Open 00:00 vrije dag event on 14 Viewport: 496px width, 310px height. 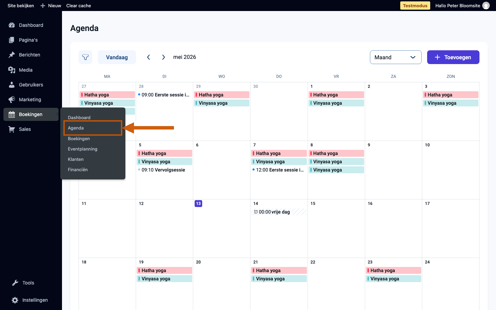(279, 212)
